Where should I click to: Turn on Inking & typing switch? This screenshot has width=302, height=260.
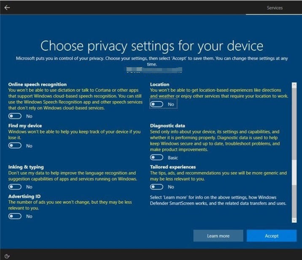coord(15,187)
